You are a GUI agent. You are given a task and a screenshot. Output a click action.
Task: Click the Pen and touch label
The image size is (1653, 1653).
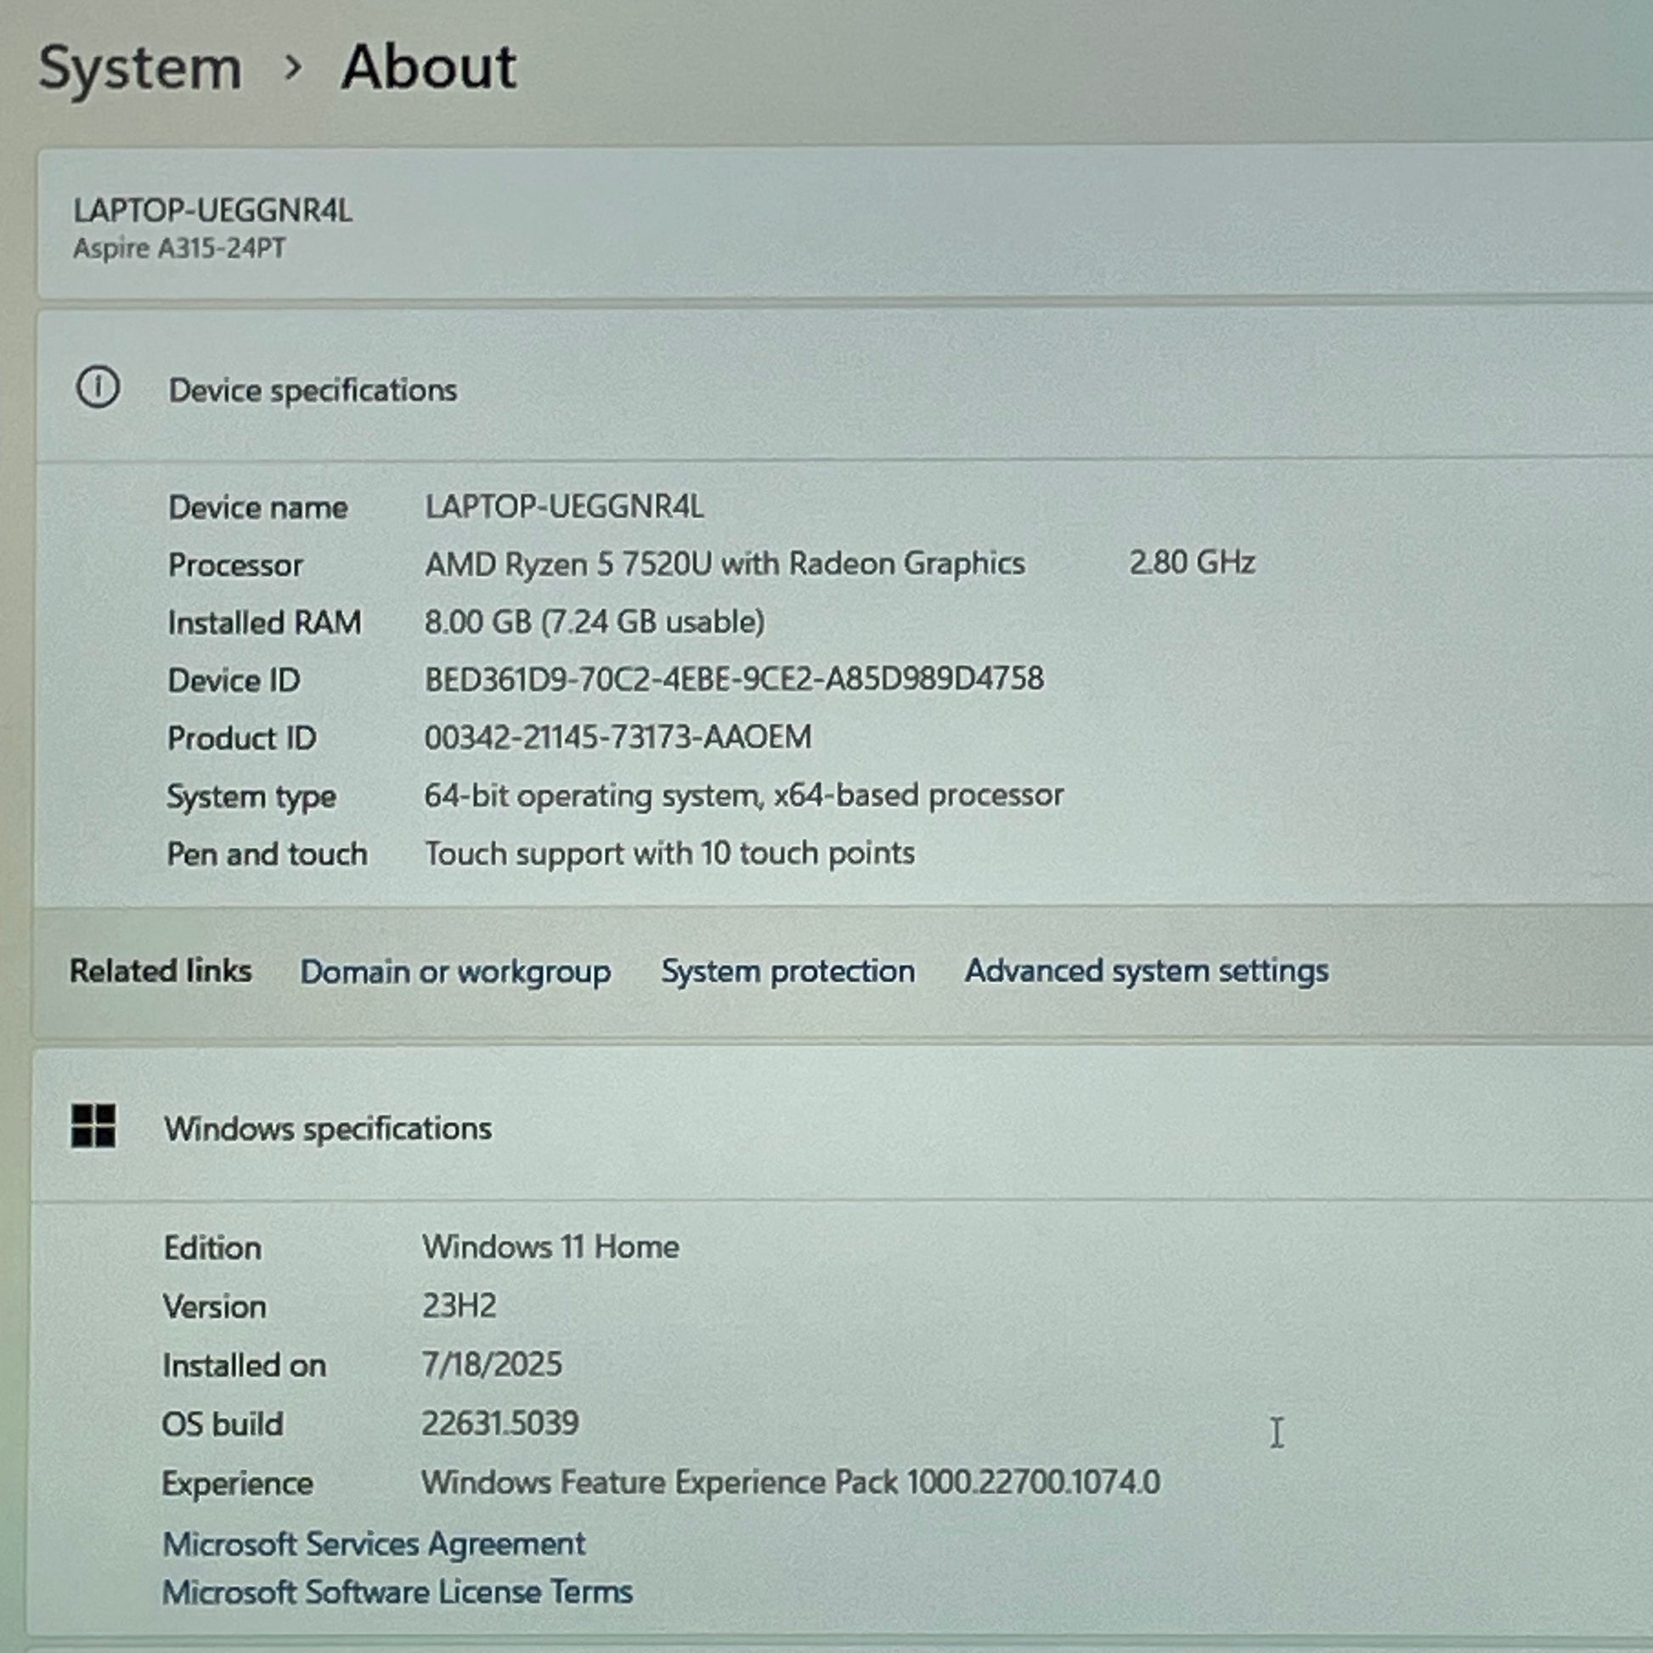(267, 855)
